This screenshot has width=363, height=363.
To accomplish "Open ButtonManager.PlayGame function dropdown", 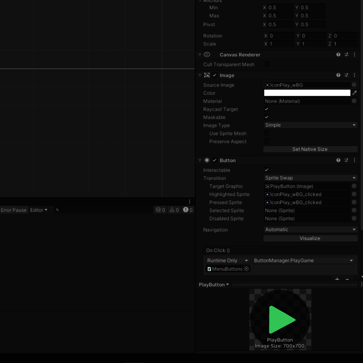I will (303, 260).
